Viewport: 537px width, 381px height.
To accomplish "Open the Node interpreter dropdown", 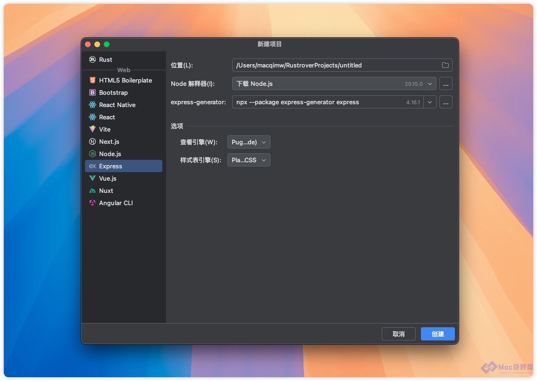I will 334,84.
